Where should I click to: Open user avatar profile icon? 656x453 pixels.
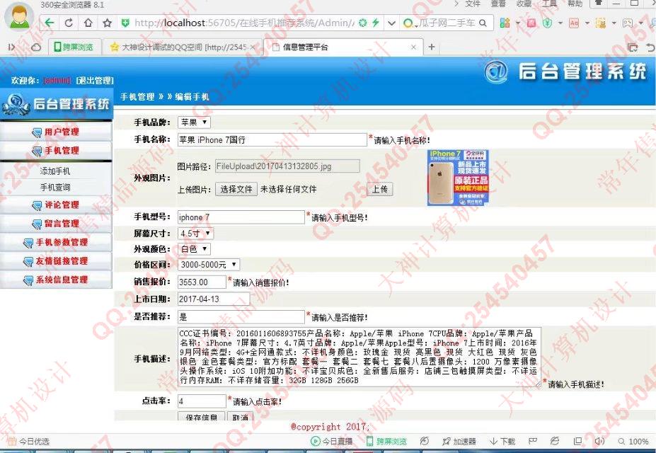point(19,16)
